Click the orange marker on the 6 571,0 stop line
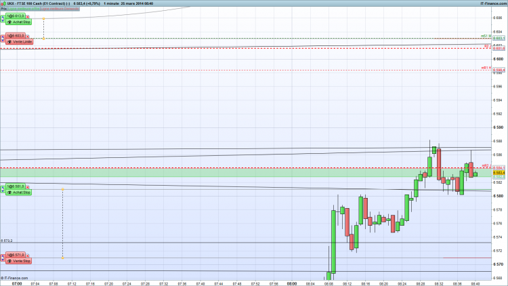Viewport: 508px width, 286px height. (62, 258)
